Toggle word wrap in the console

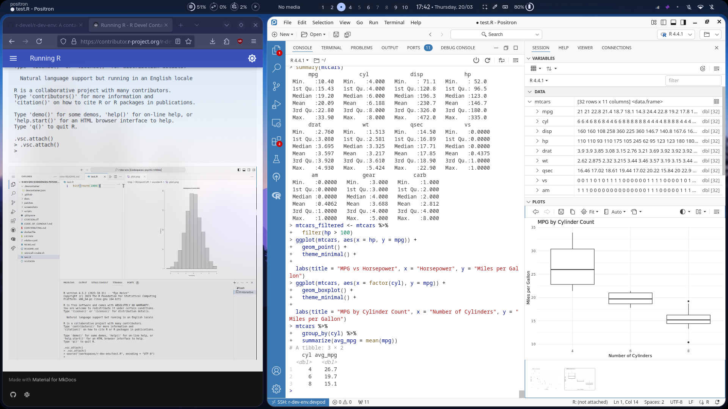(x=502, y=60)
